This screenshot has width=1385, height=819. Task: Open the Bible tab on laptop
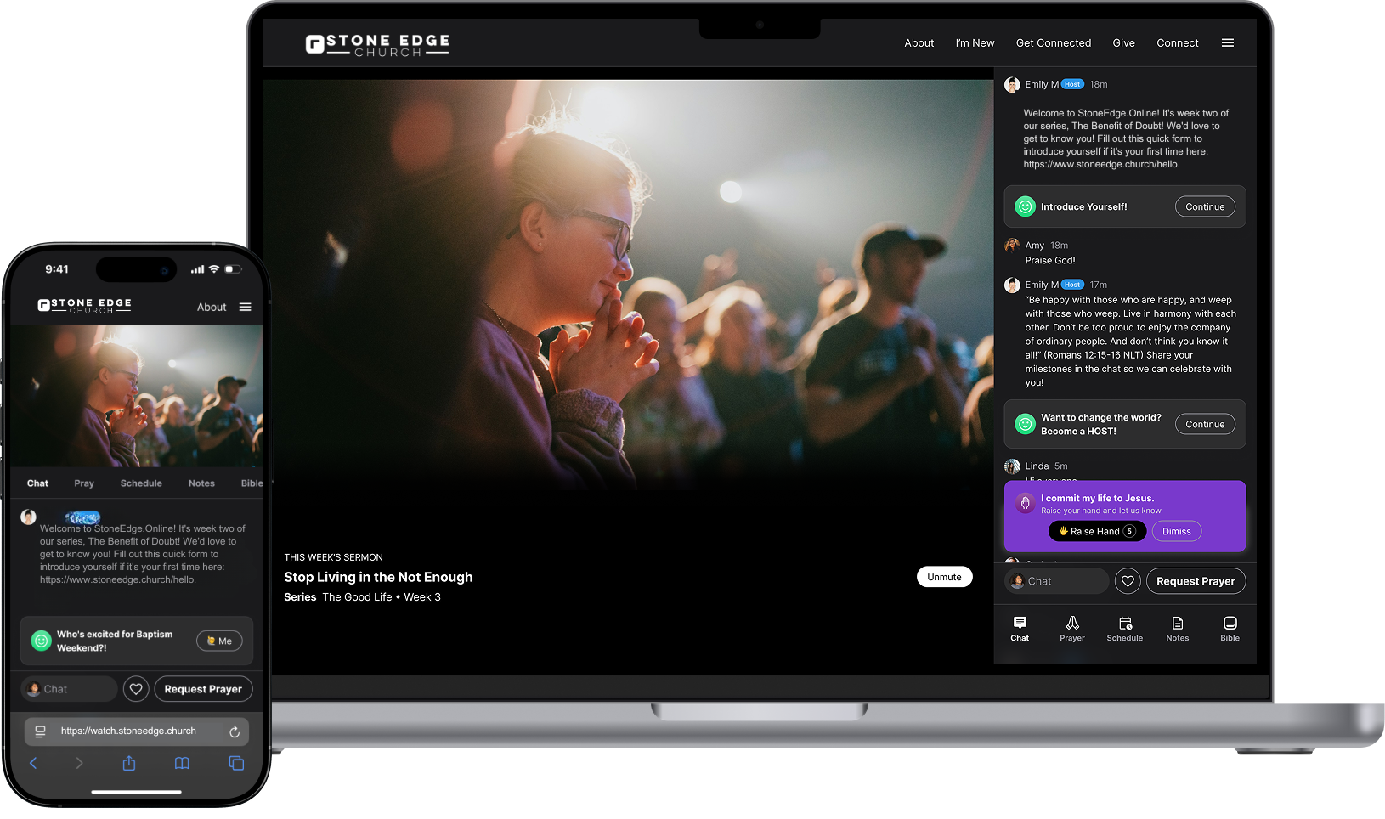click(1230, 629)
